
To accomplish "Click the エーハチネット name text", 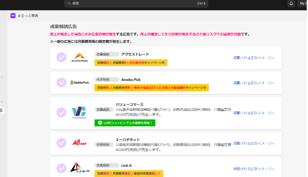I will (128, 140).
